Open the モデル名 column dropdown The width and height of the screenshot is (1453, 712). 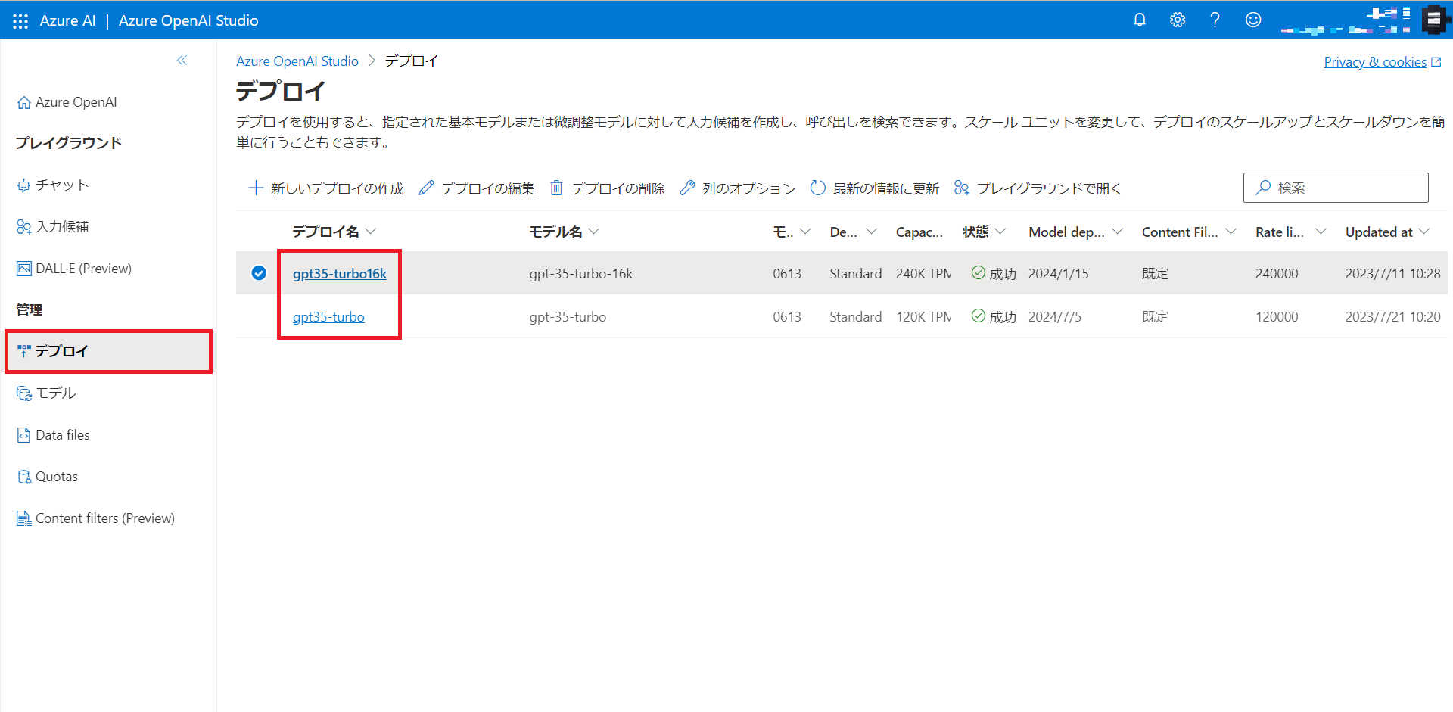pyautogui.click(x=594, y=232)
